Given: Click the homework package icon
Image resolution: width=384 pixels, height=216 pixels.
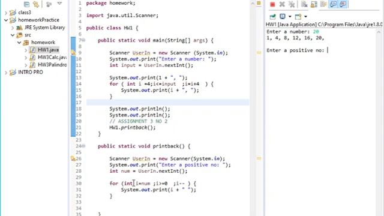Looking at the screenshot, I should click(x=26, y=43).
